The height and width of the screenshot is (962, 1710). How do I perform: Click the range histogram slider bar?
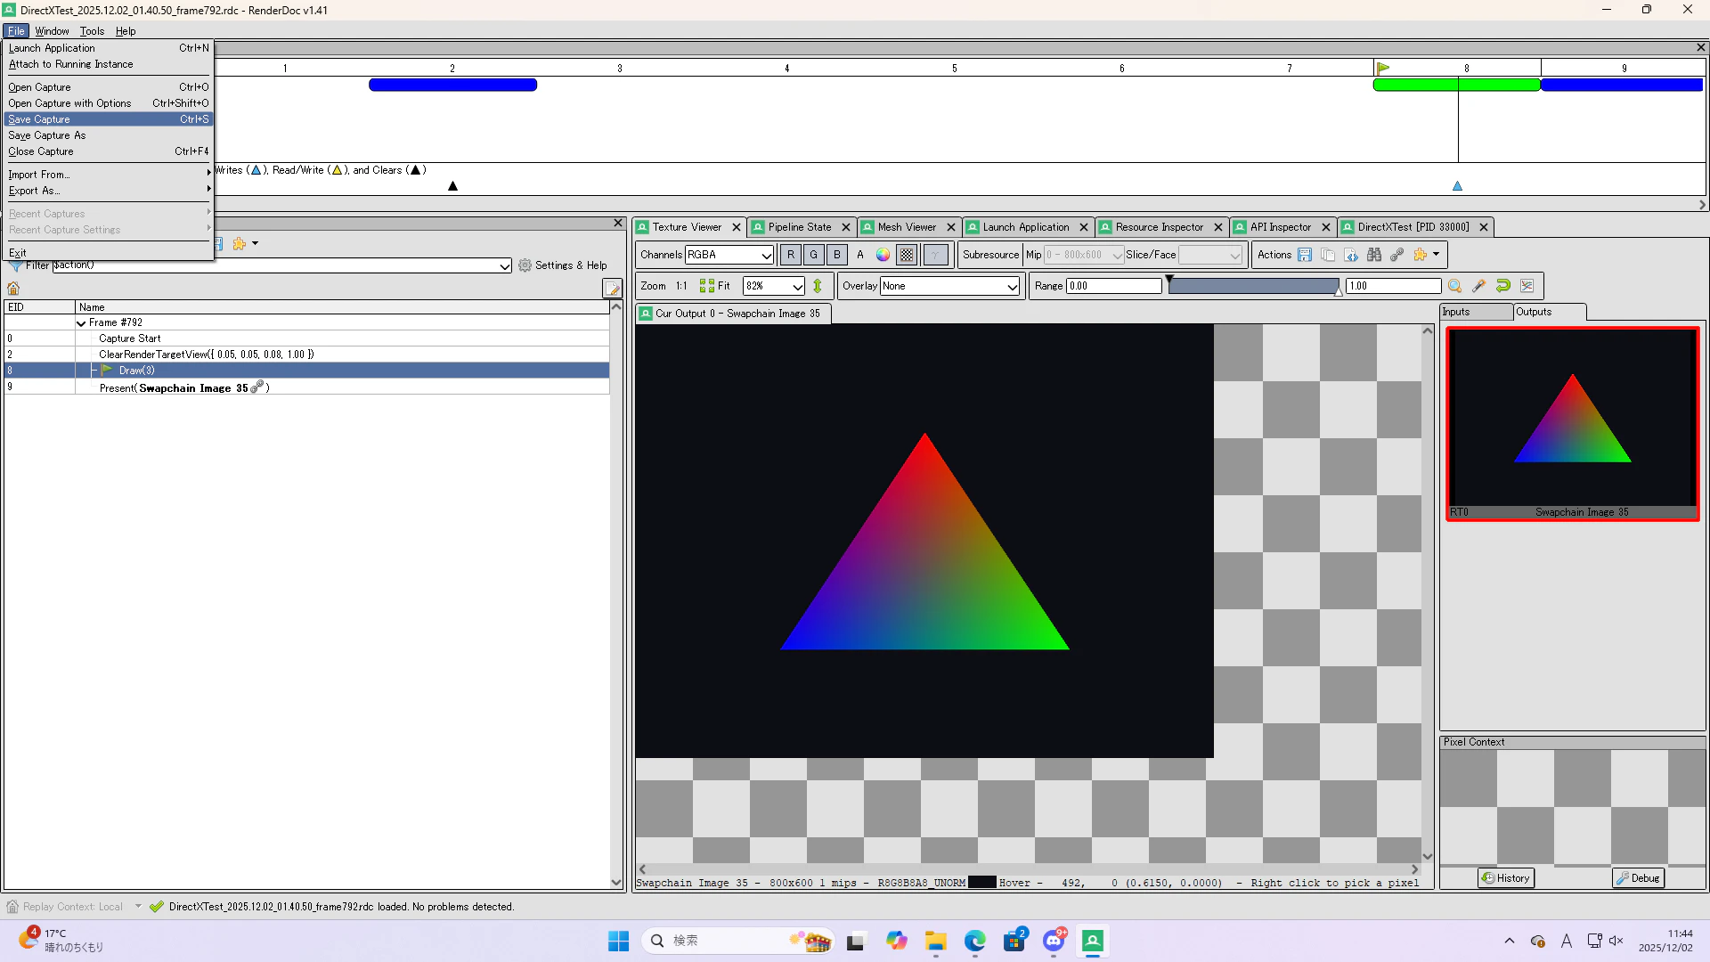click(x=1253, y=286)
